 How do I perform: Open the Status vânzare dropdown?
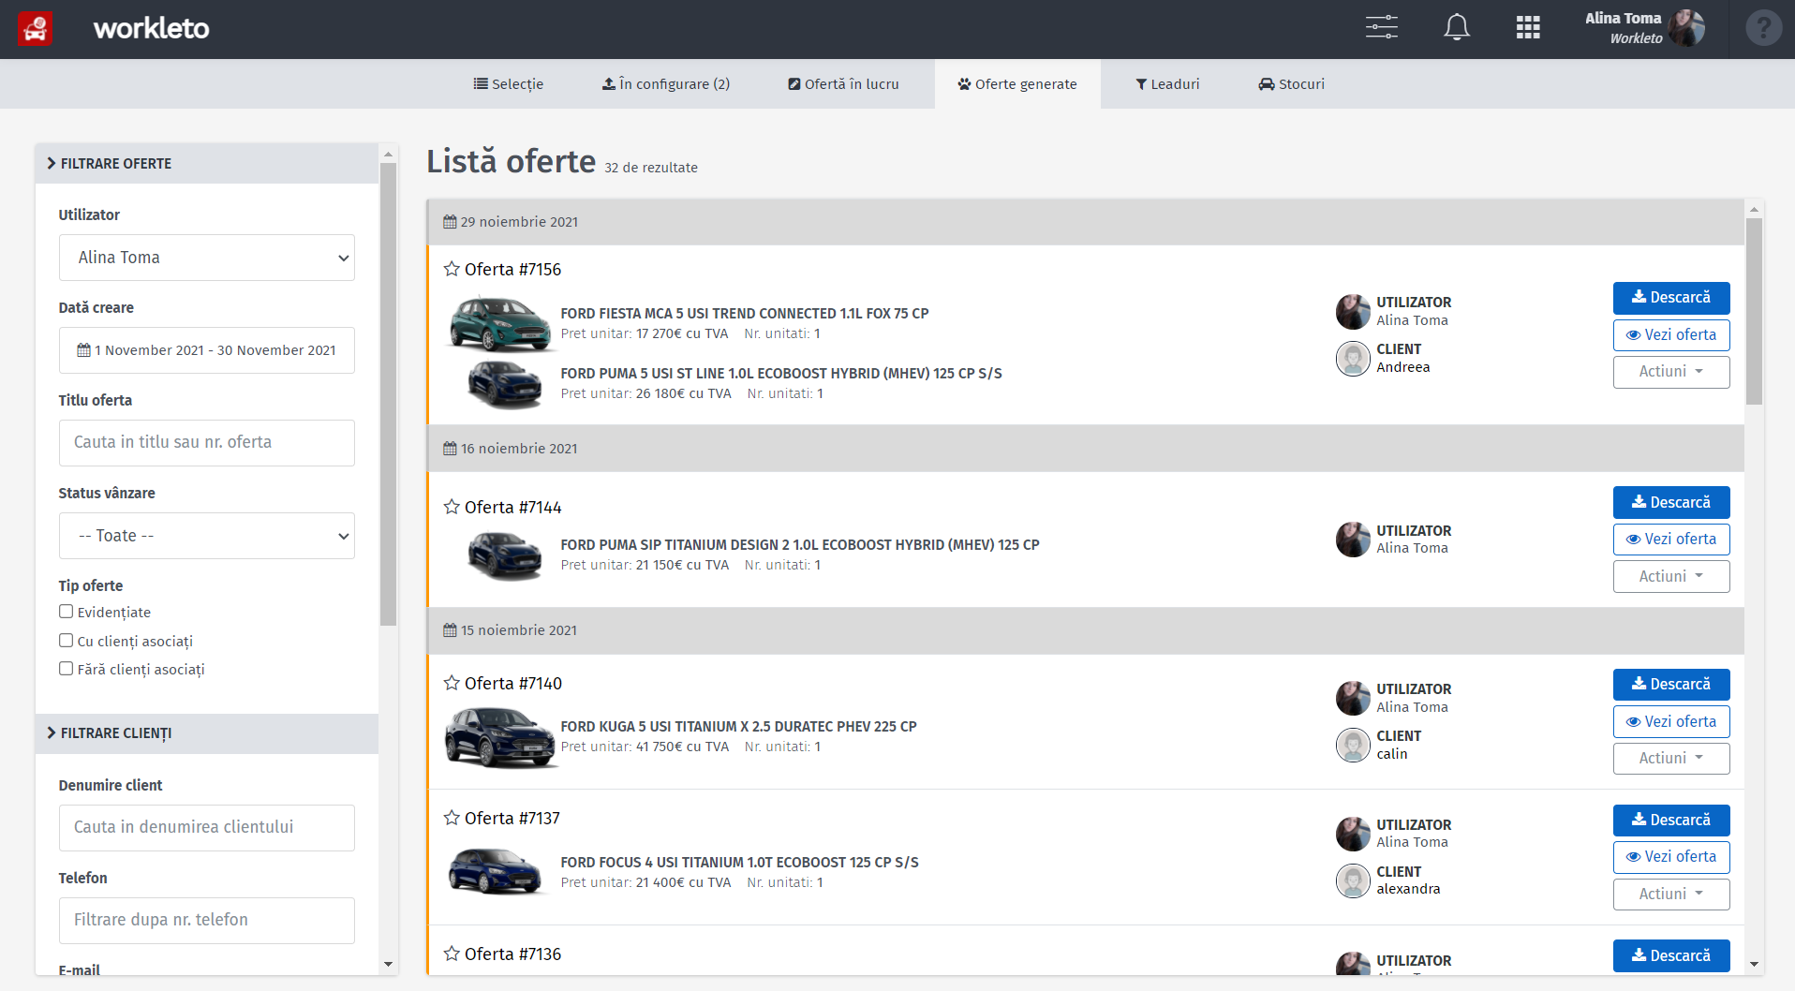pos(207,536)
